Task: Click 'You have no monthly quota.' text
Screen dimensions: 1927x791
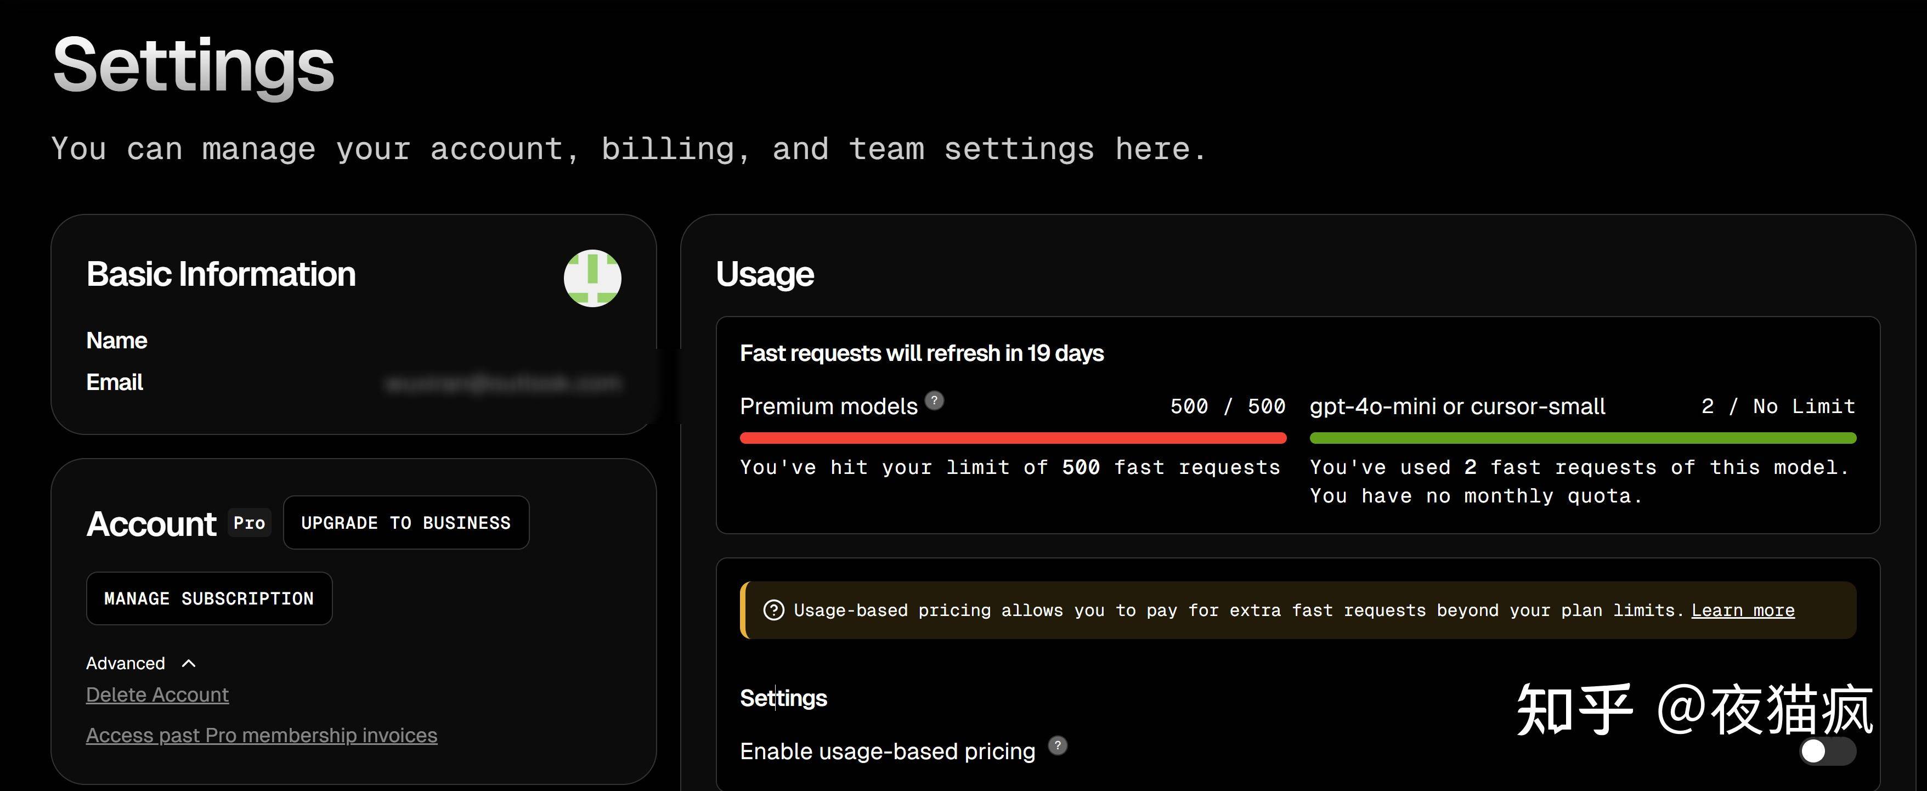Action: pos(1476,496)
